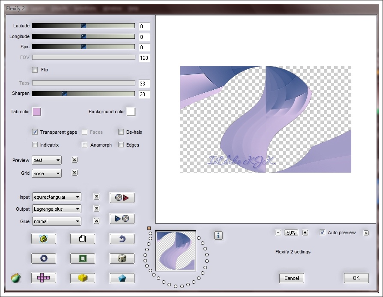
Task: Click the copy pages icon button
Action: [x=82, y=239]
